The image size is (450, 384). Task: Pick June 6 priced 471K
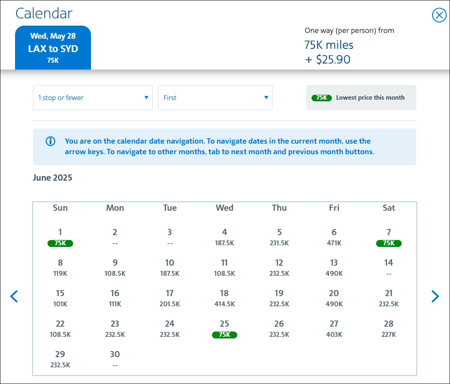point(334,238)
